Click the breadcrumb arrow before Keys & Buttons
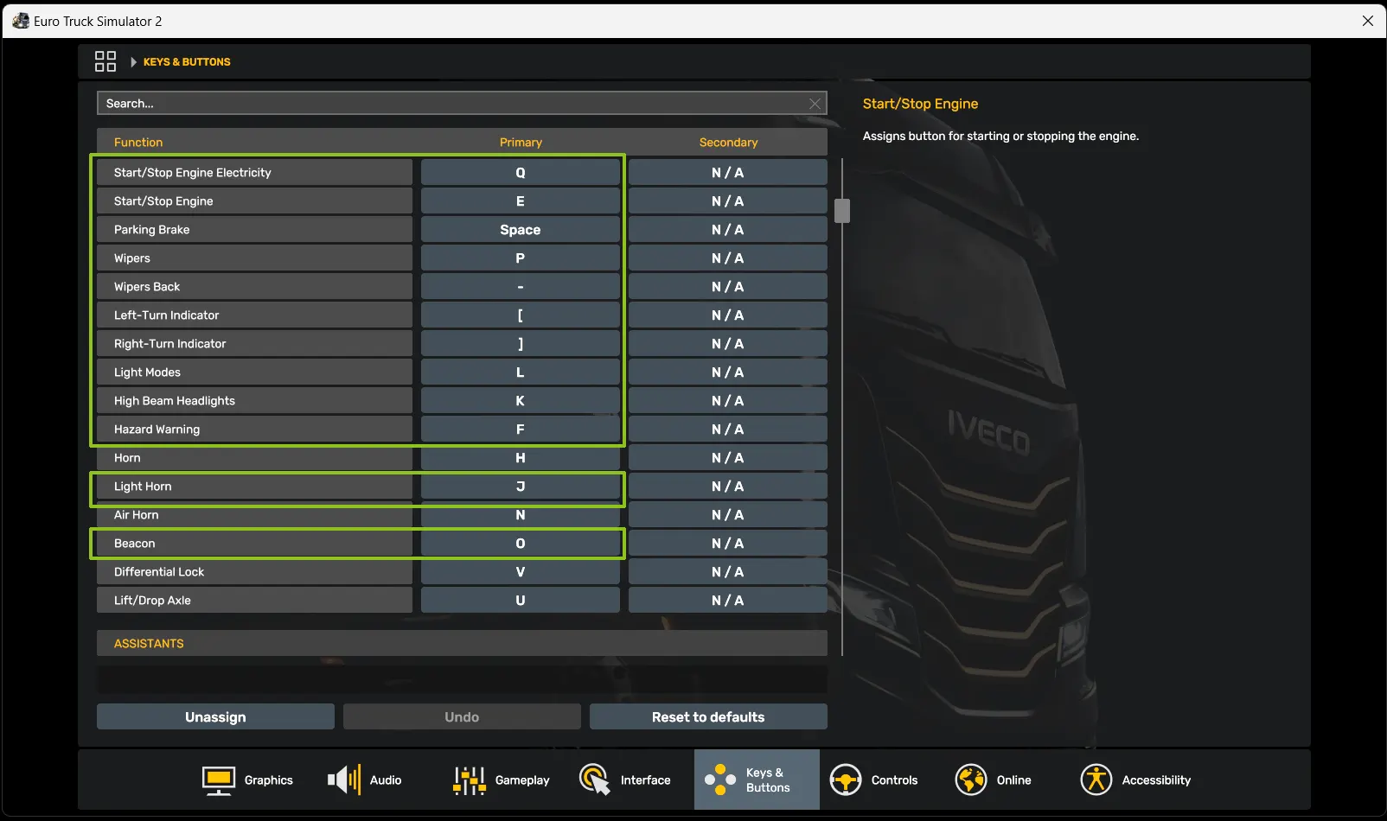Screen dimensions: 1387x821 (x=134, y=62)
